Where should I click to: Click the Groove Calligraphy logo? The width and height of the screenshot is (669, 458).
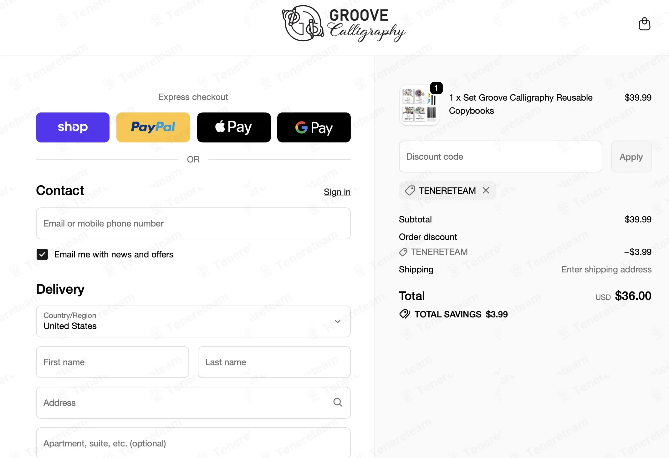click(344, 24)
